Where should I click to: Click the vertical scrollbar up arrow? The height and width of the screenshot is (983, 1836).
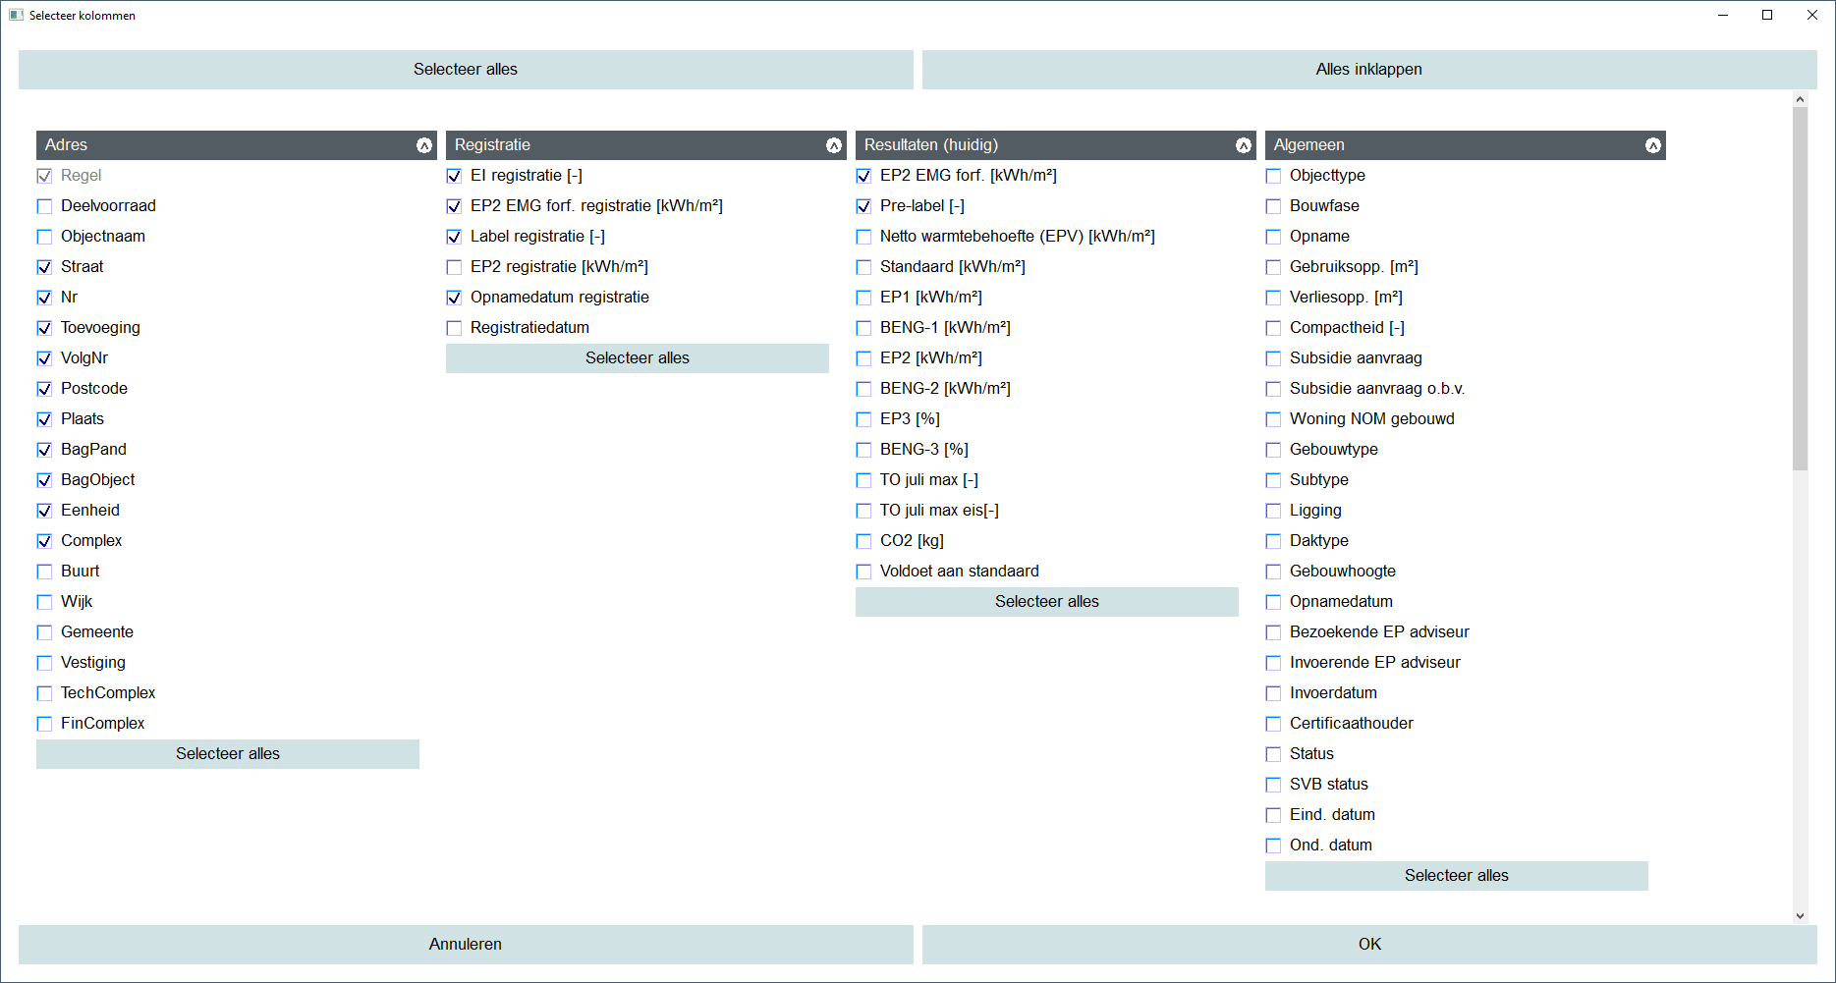tap(1800, 99)
